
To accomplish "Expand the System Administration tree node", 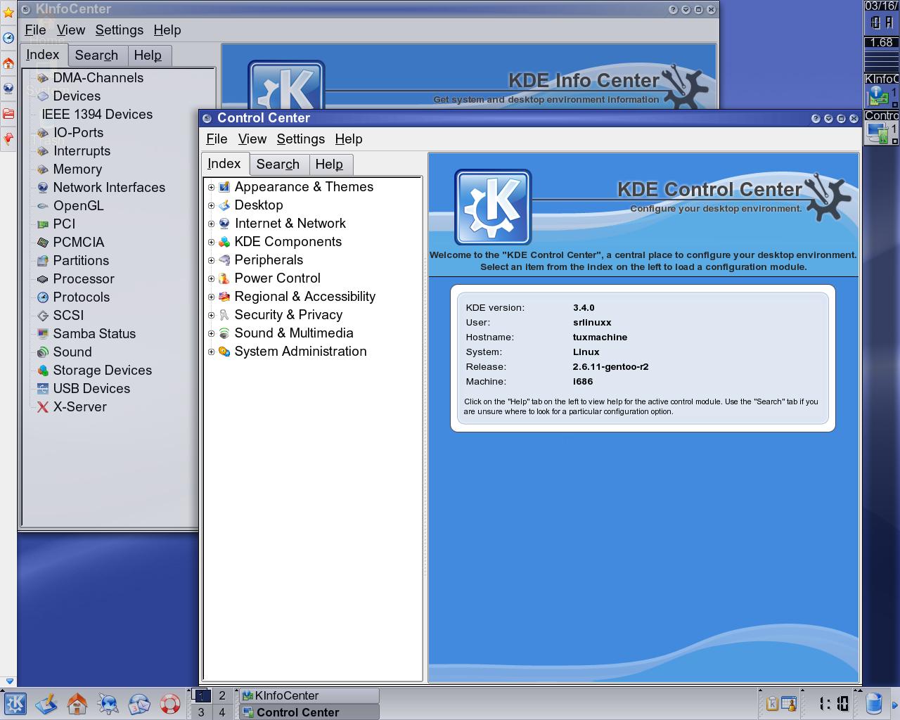I will tap(211, 352).
